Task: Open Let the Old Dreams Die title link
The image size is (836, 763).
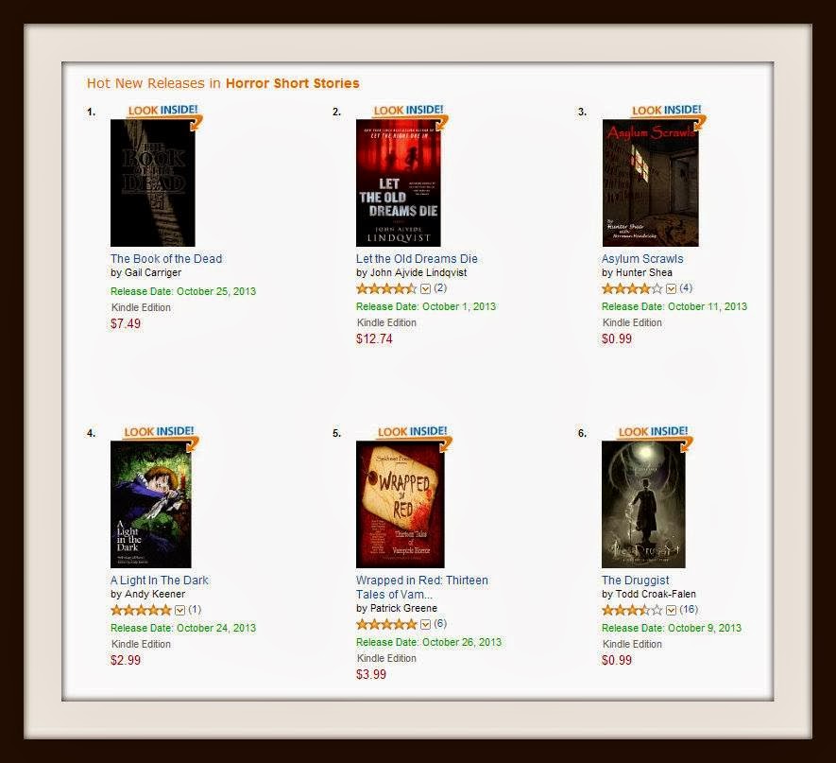Action: 417,259
